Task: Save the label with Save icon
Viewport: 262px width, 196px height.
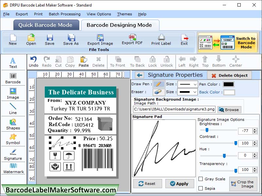Action: [50, 40]
